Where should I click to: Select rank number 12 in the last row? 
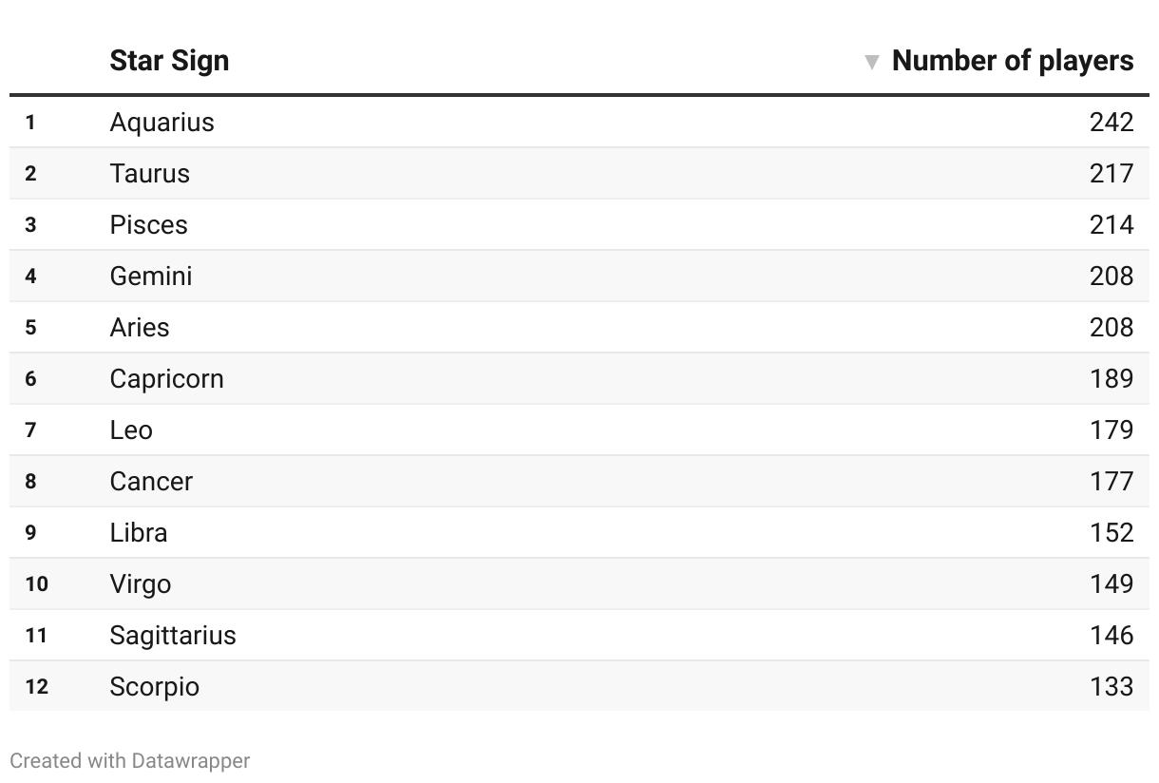(36, 687)
